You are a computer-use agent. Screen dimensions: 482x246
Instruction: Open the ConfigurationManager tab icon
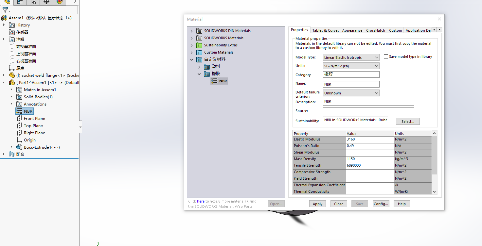click(x=33, y=2)
